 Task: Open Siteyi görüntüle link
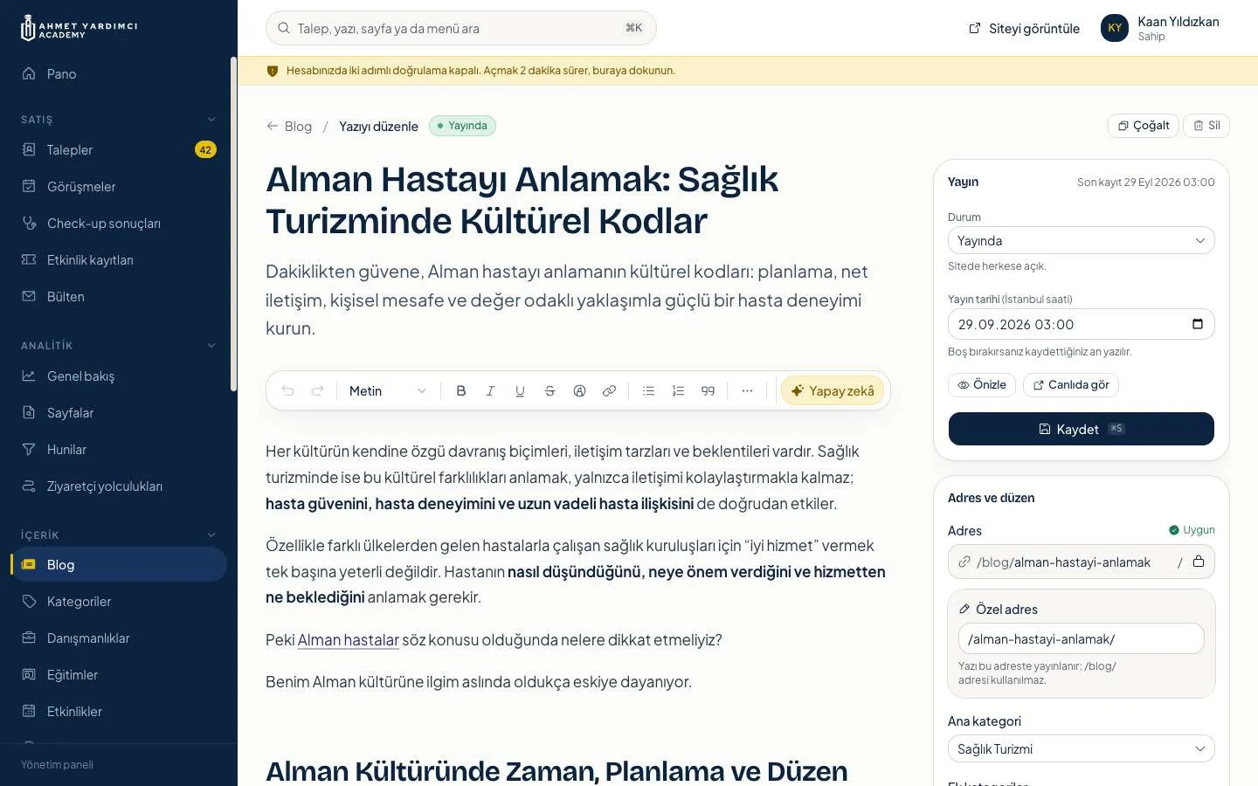pyautogui.click(x=1024, y=29)
